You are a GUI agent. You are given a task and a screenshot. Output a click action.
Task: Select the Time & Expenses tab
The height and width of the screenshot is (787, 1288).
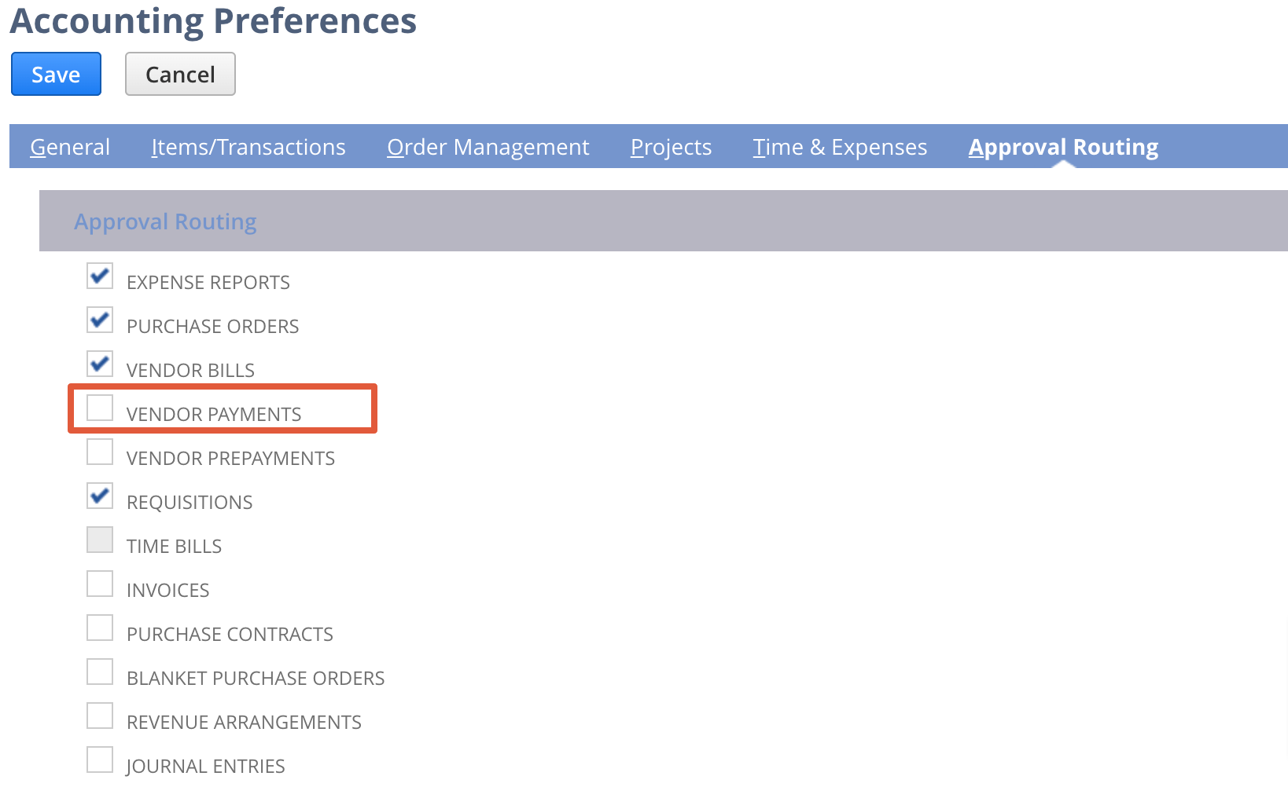840,147
